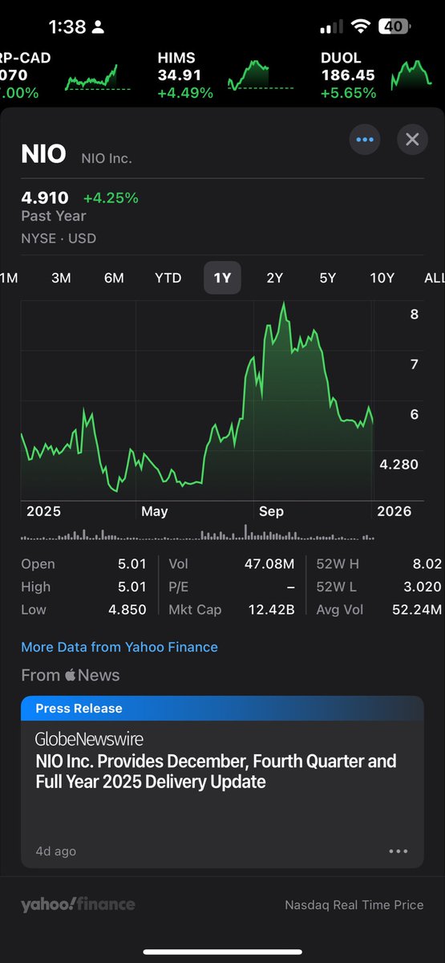
Task: Select the ALL chart range
Action: point(433,278)
